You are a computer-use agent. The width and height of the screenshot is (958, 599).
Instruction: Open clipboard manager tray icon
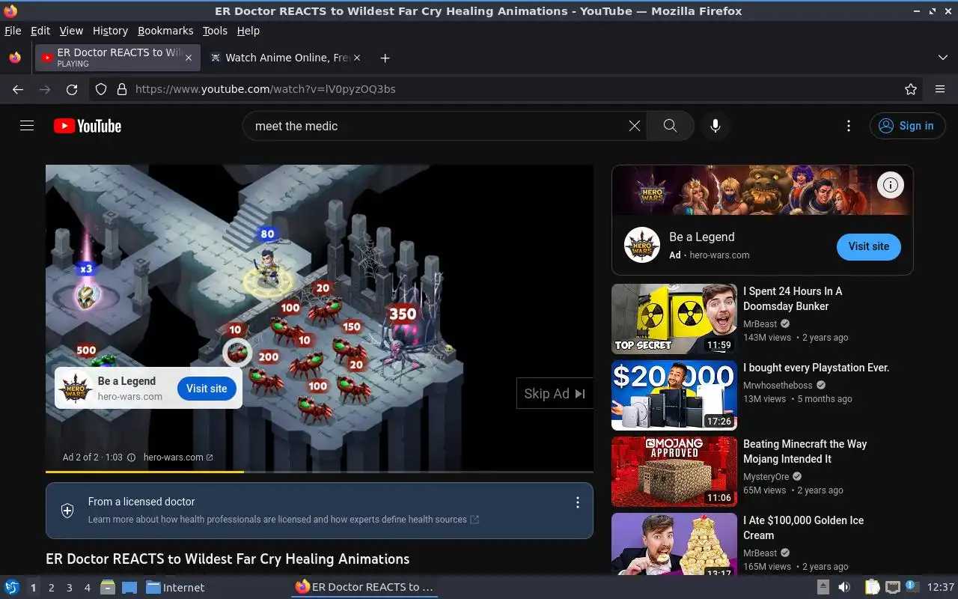pos(872,587)
